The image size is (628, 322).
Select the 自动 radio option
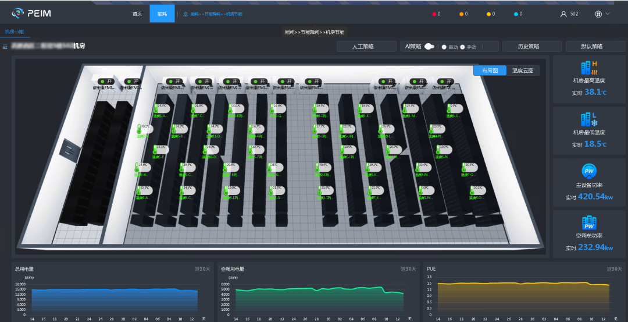point(444,47)
